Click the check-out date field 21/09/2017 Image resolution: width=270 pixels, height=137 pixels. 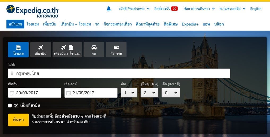(91, 93)
